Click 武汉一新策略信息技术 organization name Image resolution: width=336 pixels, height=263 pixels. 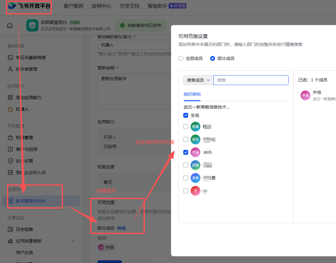coord(206,107)
